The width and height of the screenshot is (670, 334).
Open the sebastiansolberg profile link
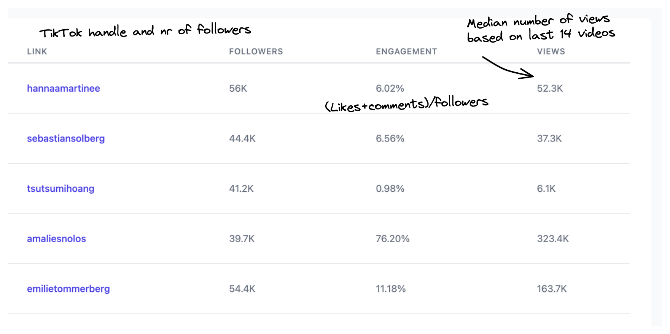coord(66,138)
